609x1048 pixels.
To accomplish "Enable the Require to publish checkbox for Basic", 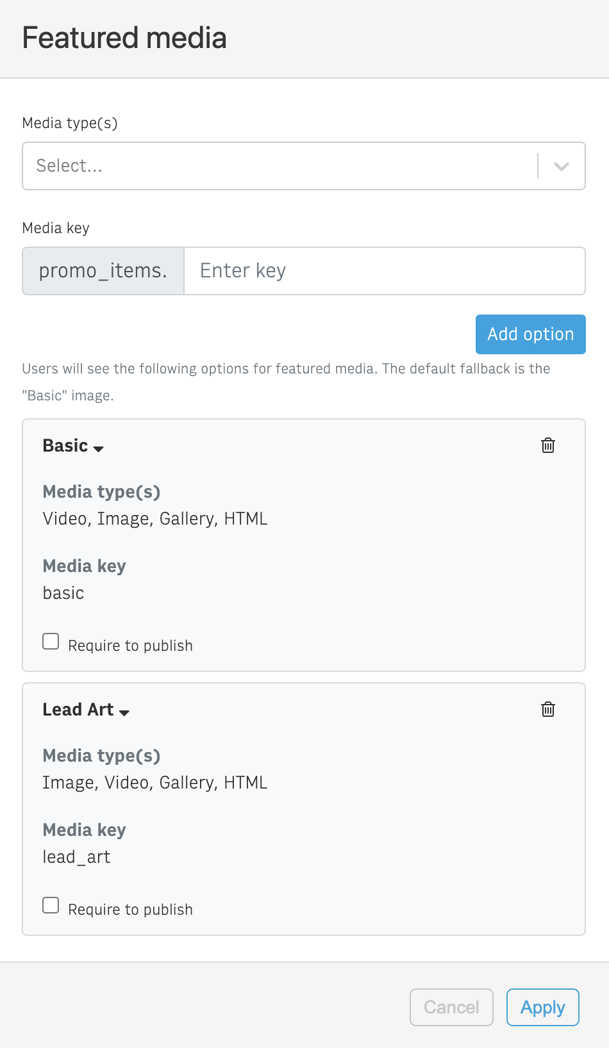I will point(51,641).
